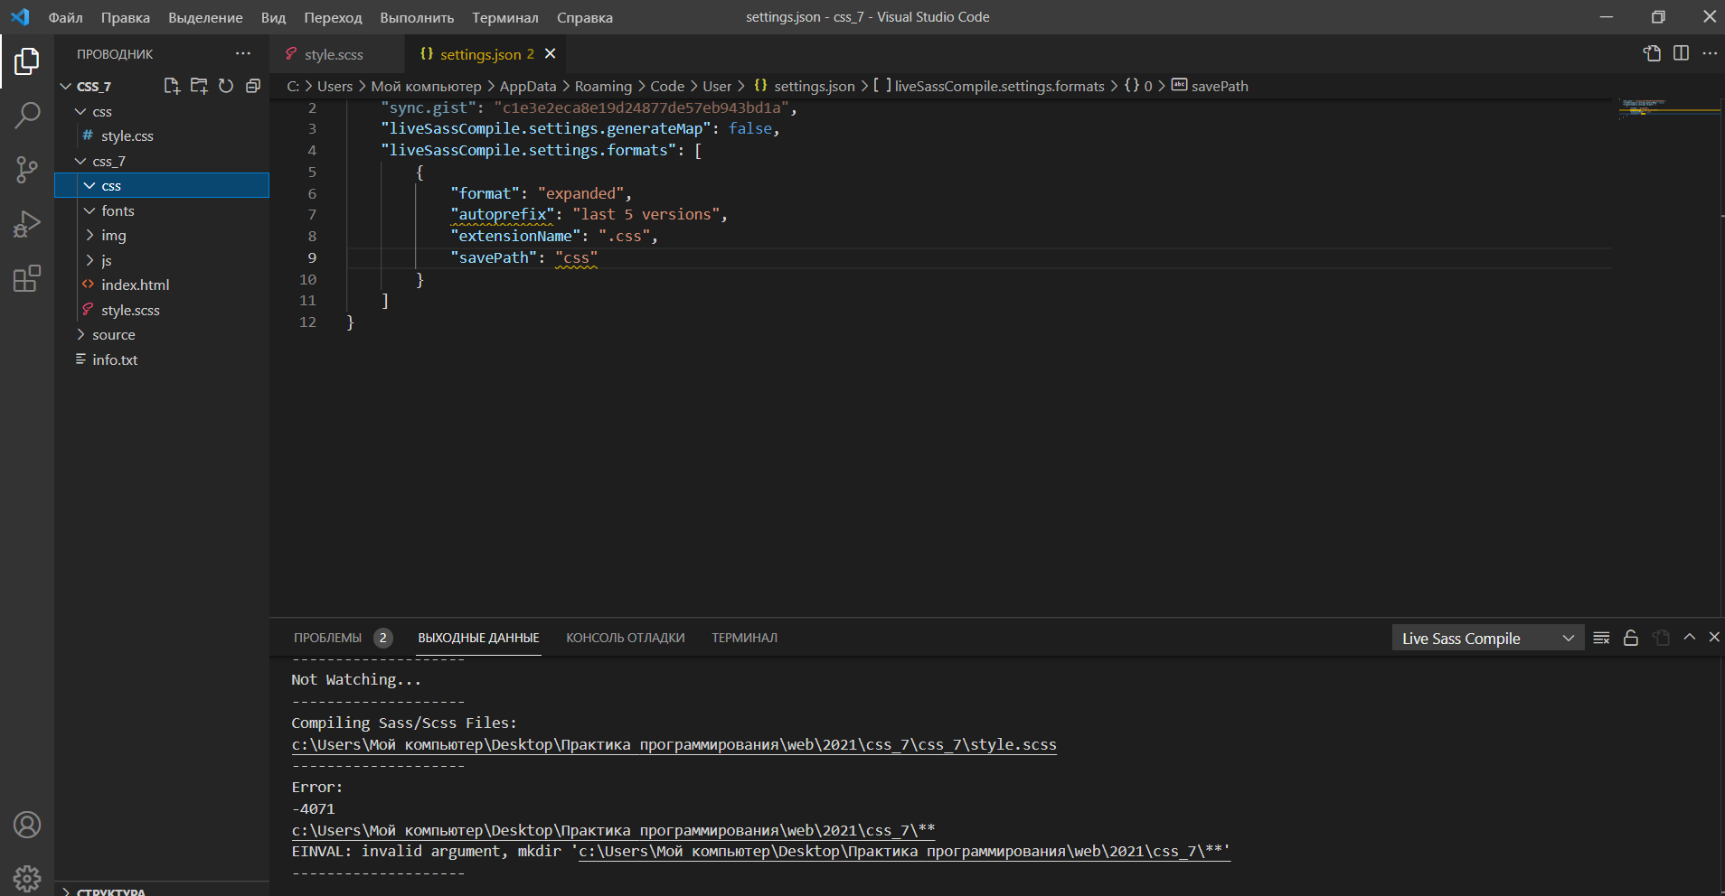Viewport: 1725px width, 896px height.
Task: Click the savePath breadcrumb item
Action: point(1210,86)
